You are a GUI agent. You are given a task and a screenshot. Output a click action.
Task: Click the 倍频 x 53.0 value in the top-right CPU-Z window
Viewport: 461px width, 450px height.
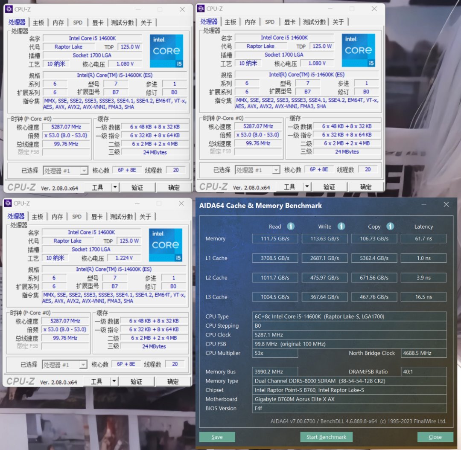point(258,135)
